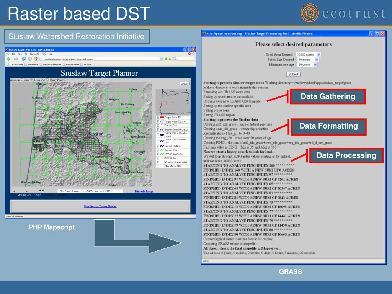Uncheck the Census Cities layer

158,150
